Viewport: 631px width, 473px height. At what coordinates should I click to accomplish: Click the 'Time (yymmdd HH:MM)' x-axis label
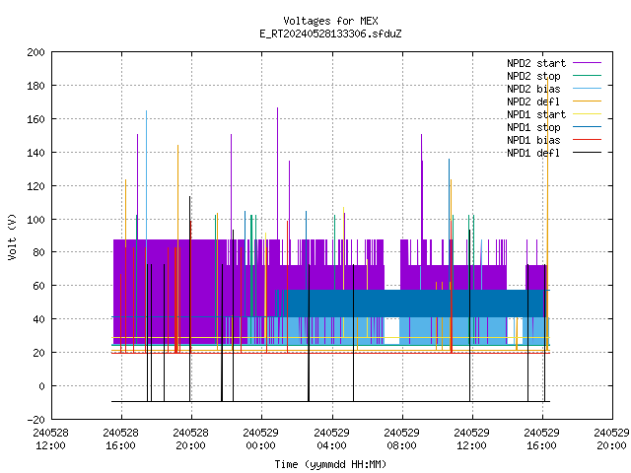[330, 464]
